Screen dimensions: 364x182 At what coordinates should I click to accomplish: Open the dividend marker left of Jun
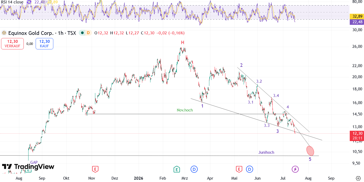249,169
